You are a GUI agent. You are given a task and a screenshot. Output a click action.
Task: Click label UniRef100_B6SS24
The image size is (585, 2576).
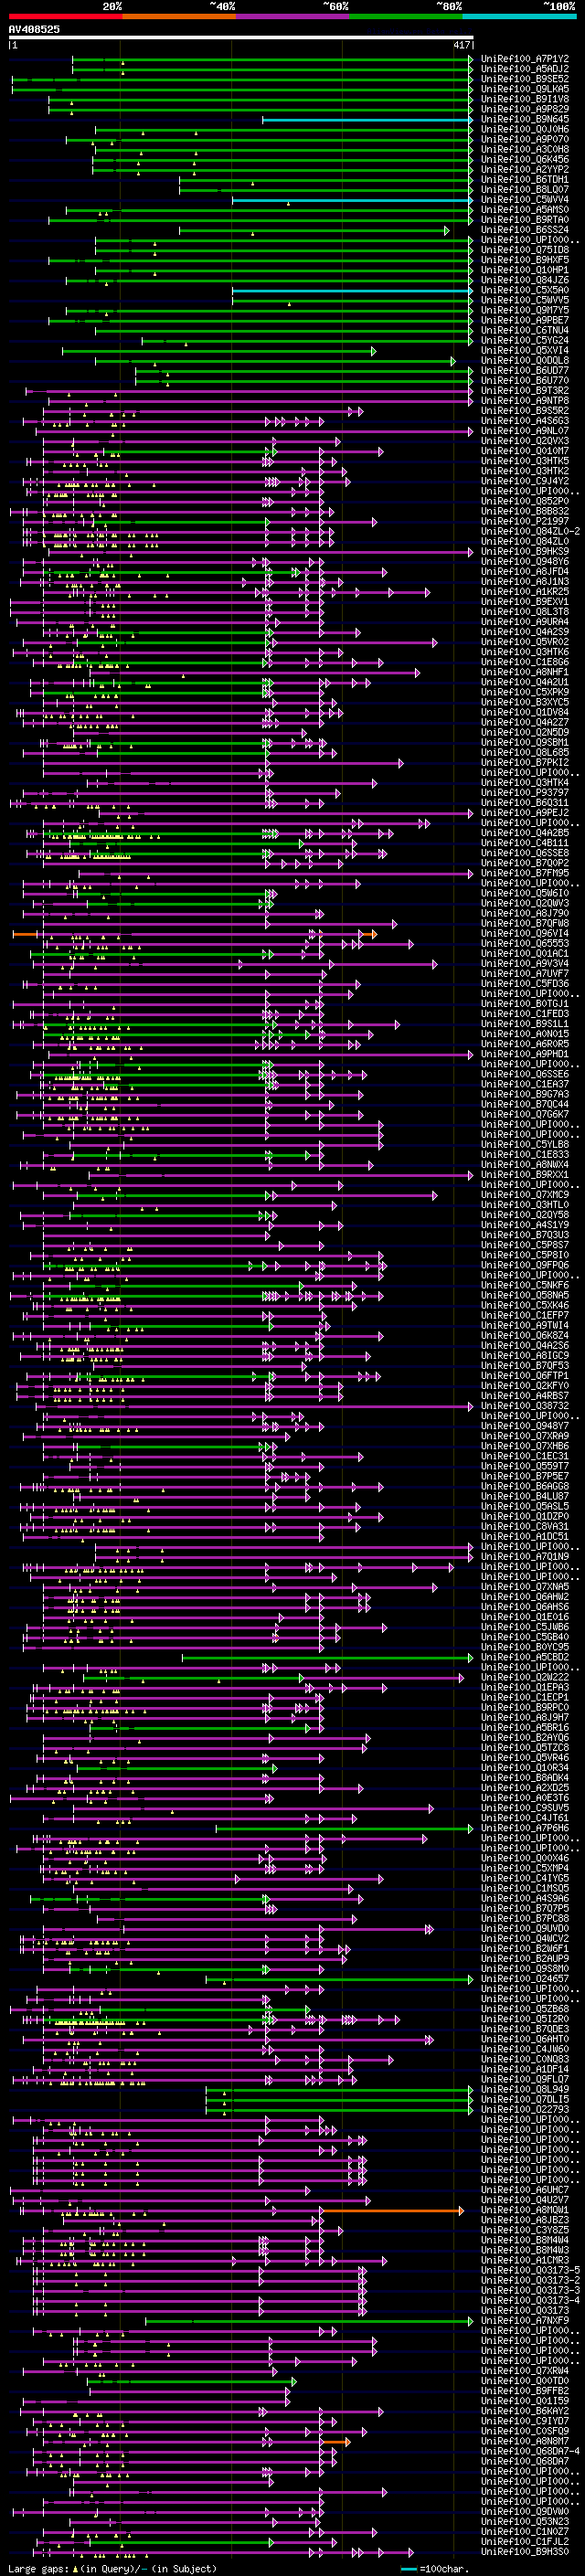click(x=525, y=230)
